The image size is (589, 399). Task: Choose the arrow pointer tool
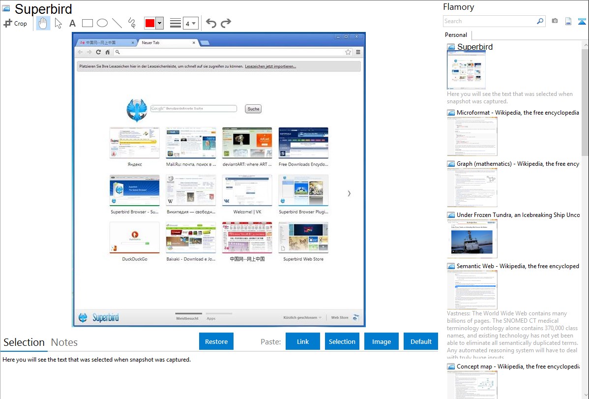coord(58,23)
